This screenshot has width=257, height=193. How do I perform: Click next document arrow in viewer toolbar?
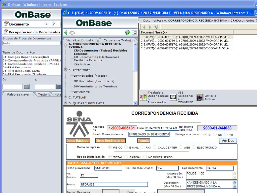150,27
